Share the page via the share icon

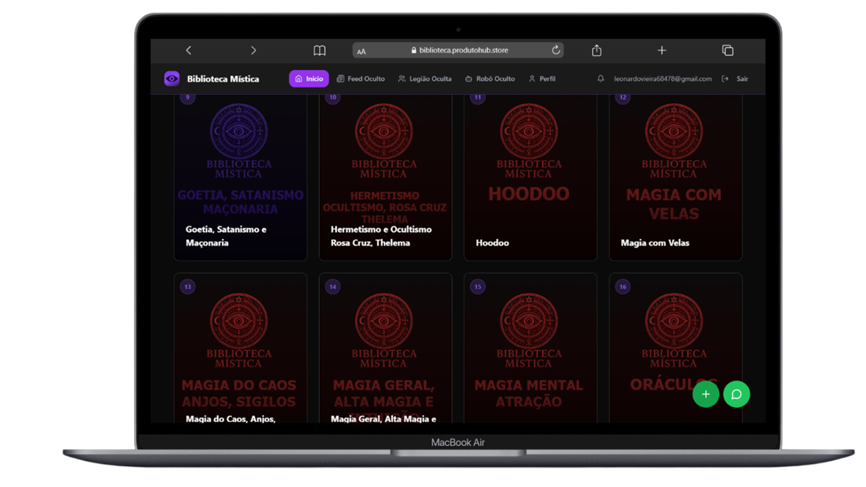(596, 50)
